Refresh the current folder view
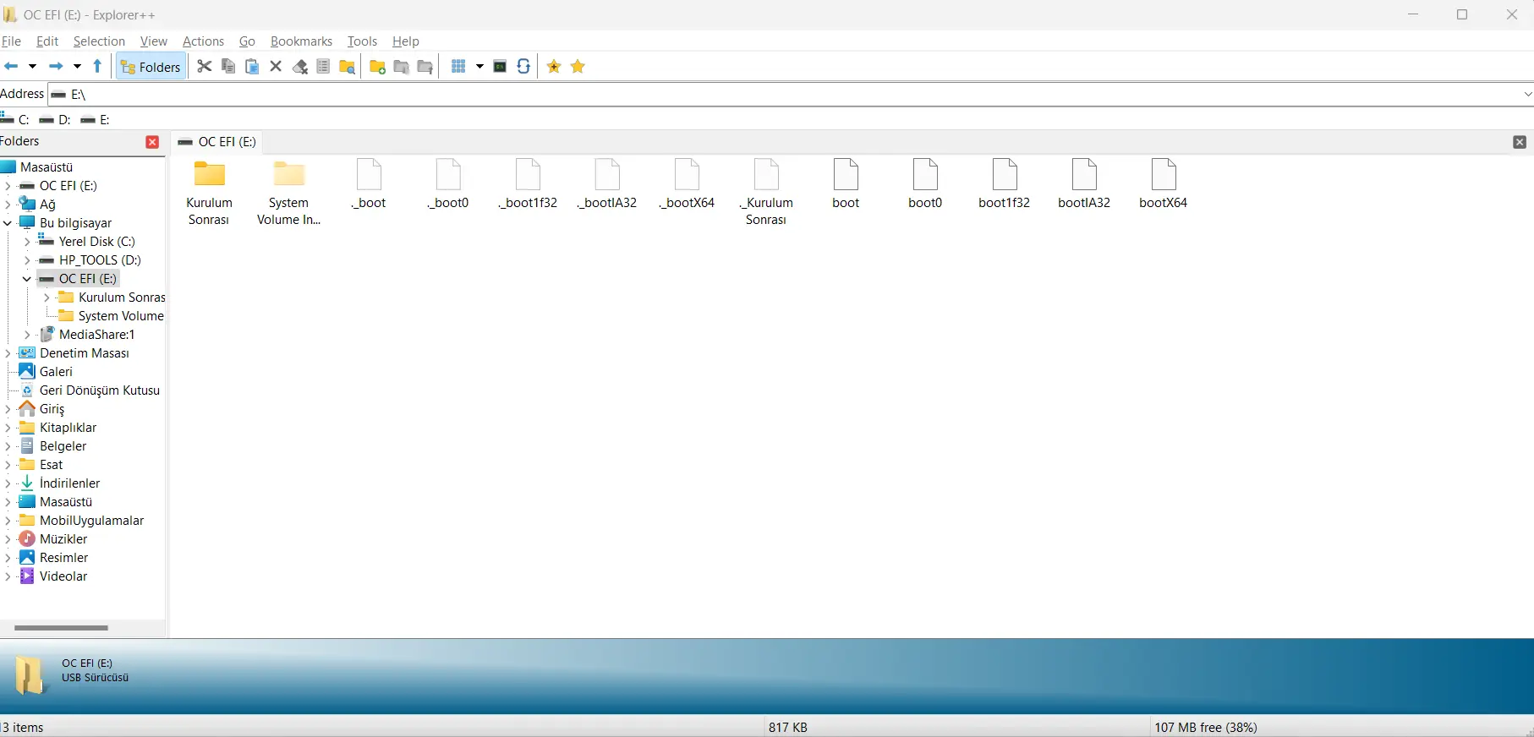This screenshot has height=737, width=1534. (x=523, y=67)
